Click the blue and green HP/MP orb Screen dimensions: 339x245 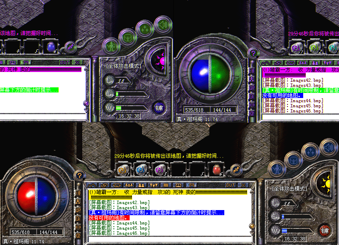pyautogui.click(x=210, y=74)
